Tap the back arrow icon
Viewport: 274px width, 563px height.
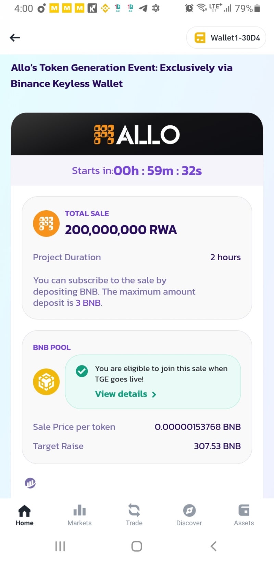point(15,38)
